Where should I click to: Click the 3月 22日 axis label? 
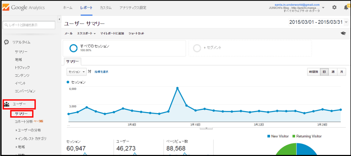258,124
